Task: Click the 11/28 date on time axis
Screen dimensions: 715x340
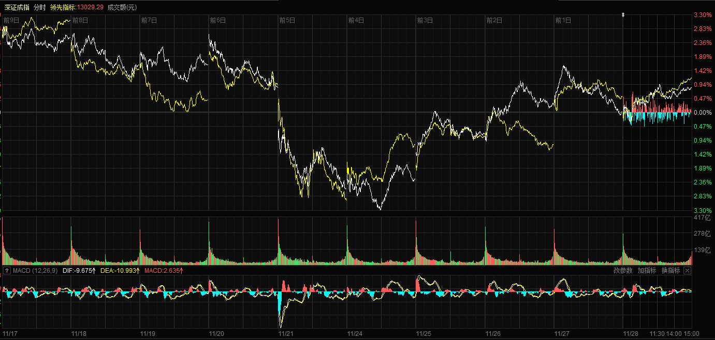Action: 631,334
